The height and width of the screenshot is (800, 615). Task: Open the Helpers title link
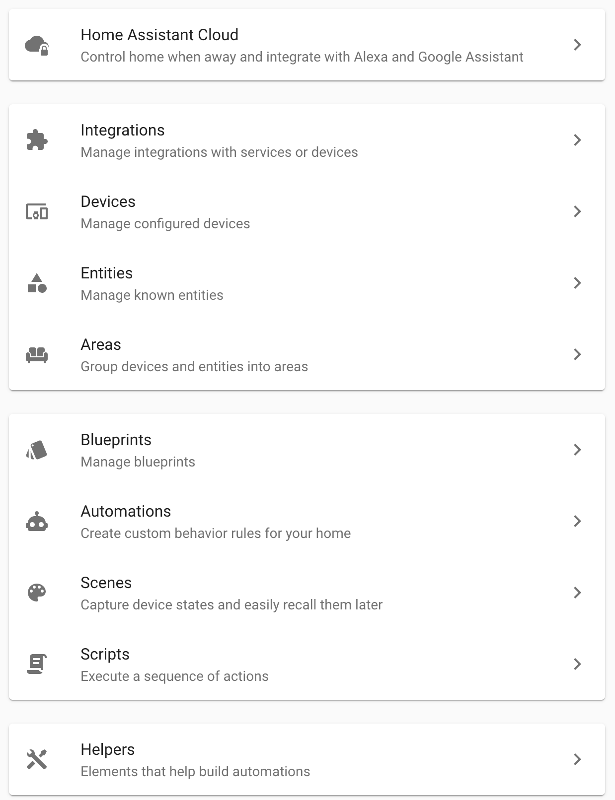tap(108, 749)
